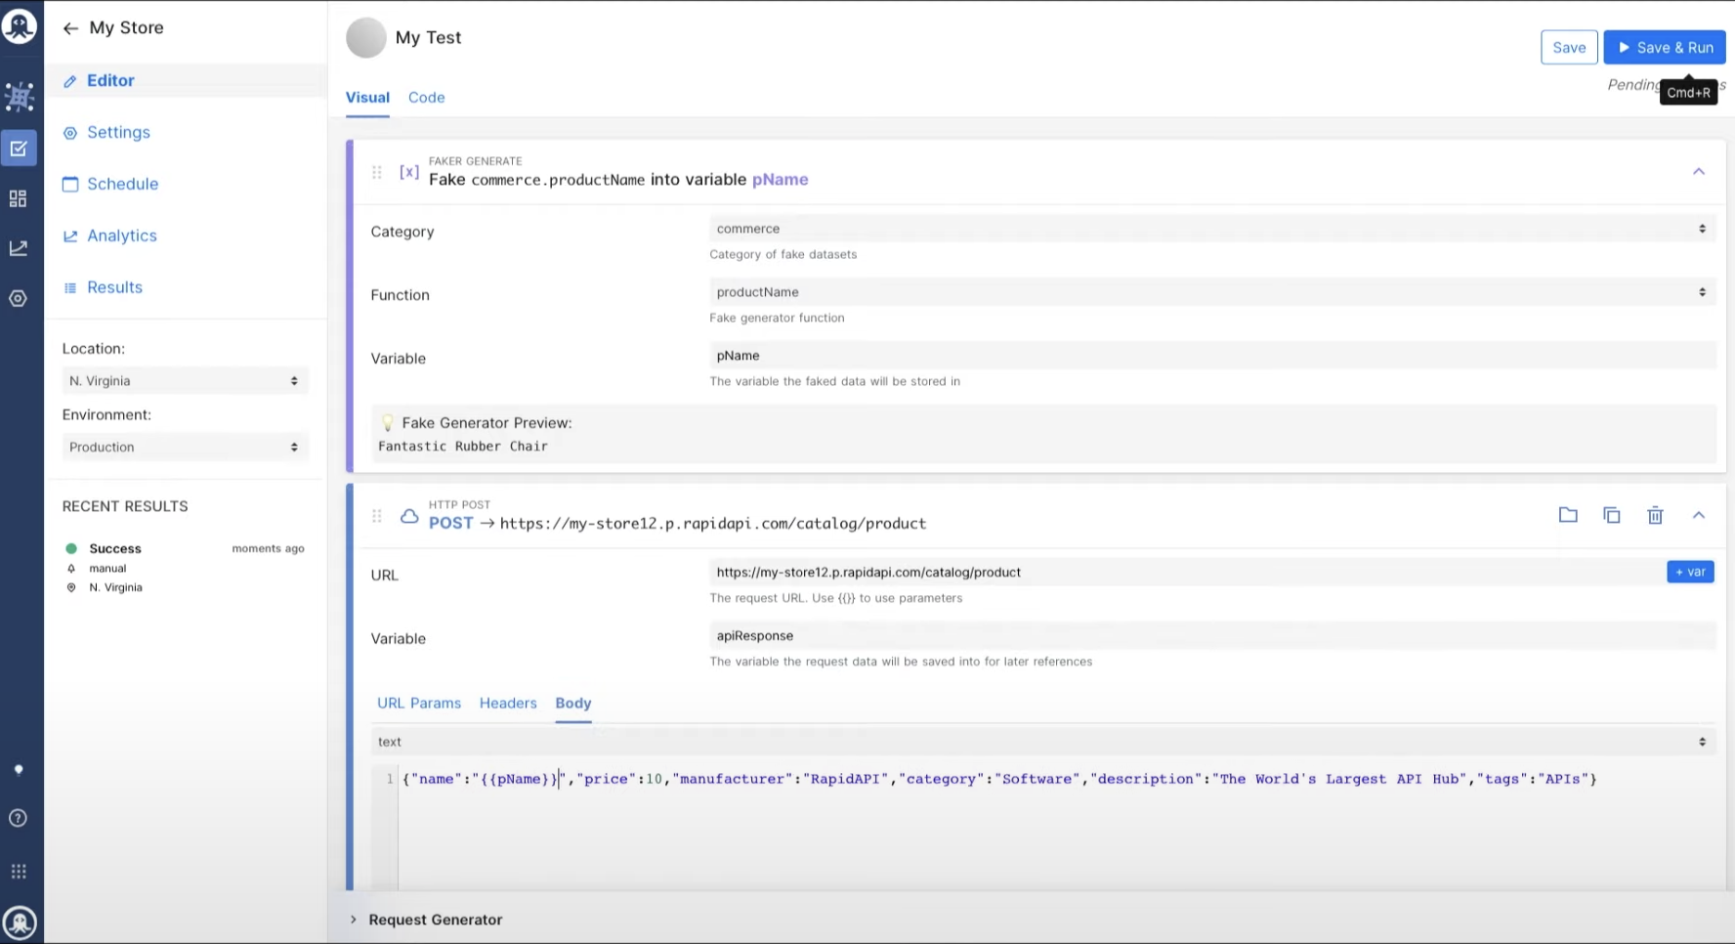Viewport: 1735px width, 944px height.
Task: Delete the HTTP POST step with trash icon
Action: click(x=1655, y=515)
